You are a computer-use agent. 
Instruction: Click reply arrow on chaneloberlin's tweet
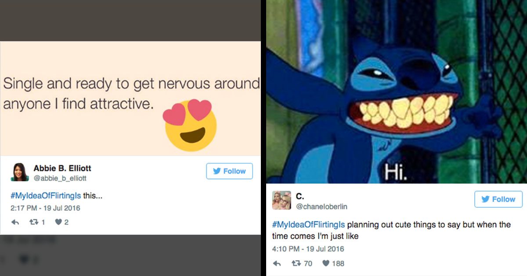[x=277, y=263]
